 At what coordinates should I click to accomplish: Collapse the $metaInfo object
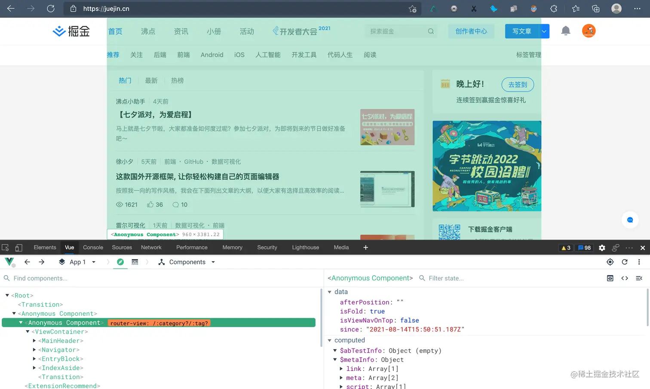[335, 359]
